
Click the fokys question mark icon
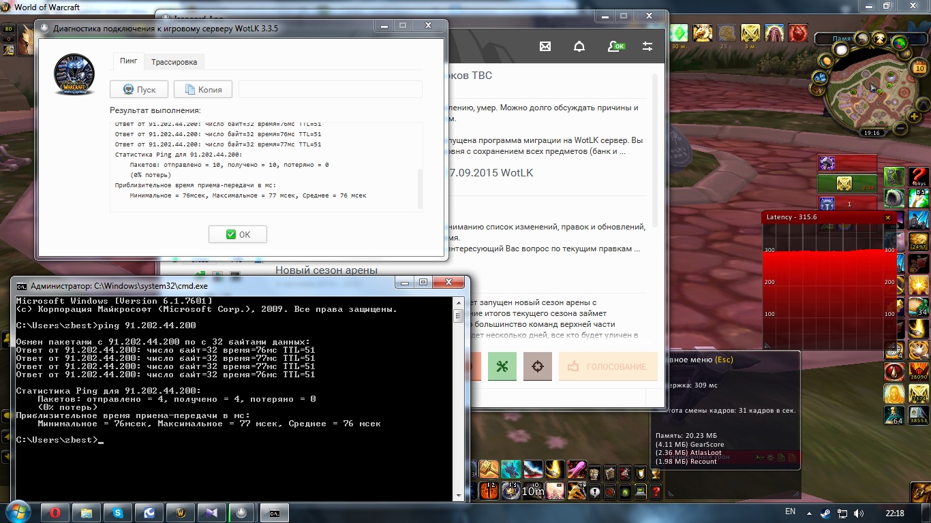[919, 176]
